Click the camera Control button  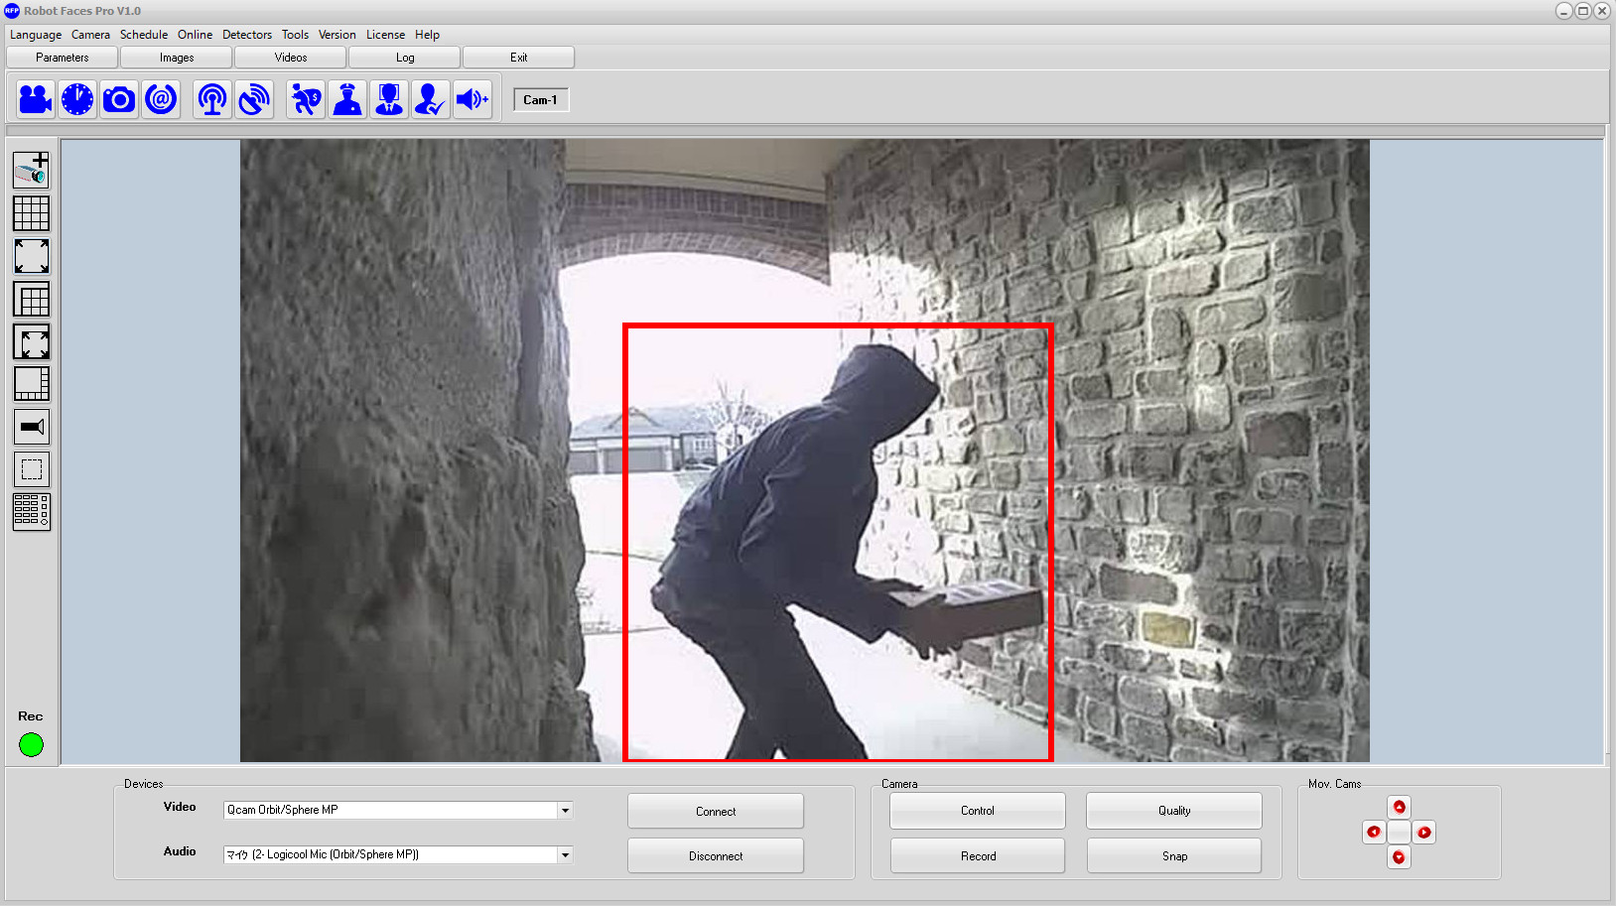coord(978,811)
